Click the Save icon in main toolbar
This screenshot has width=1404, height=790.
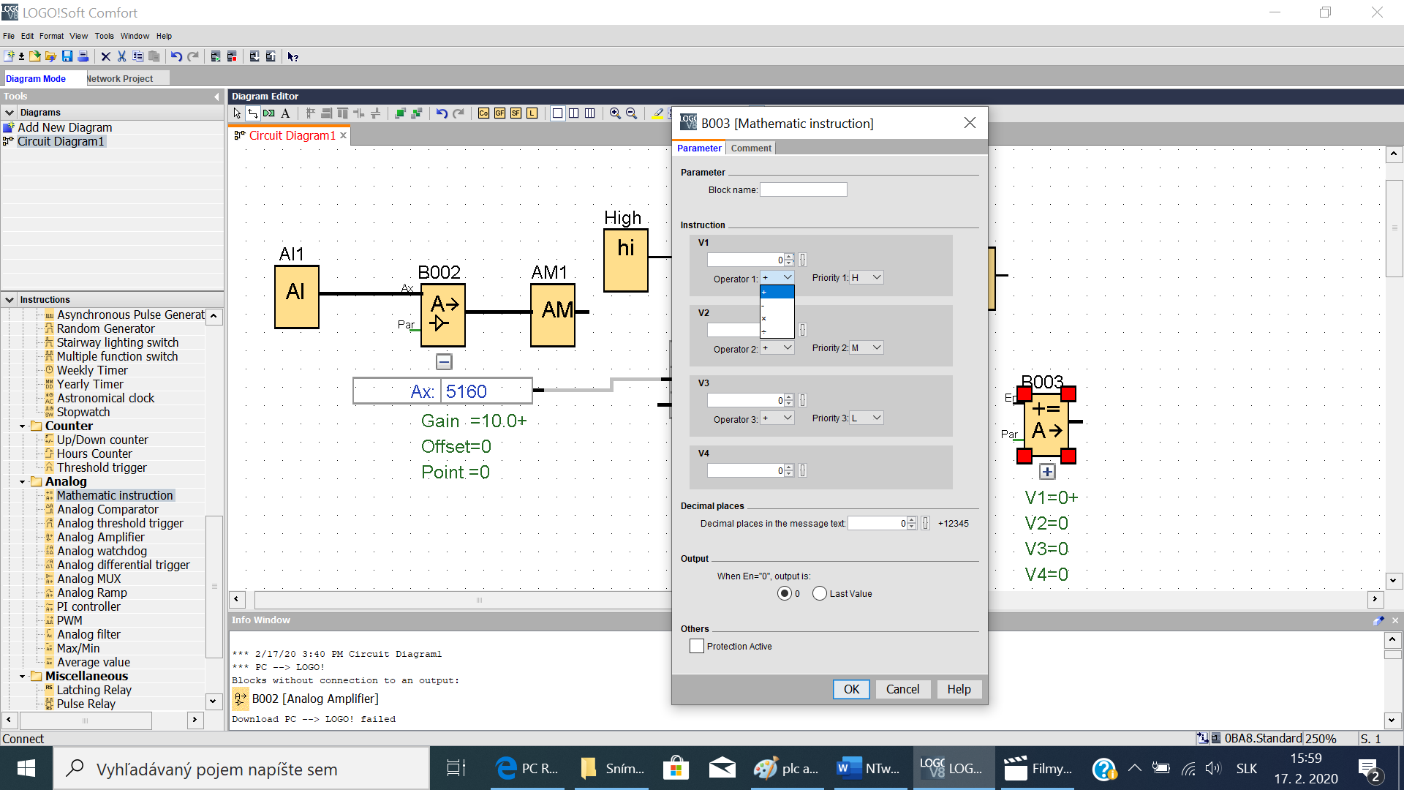pos(67,56)
